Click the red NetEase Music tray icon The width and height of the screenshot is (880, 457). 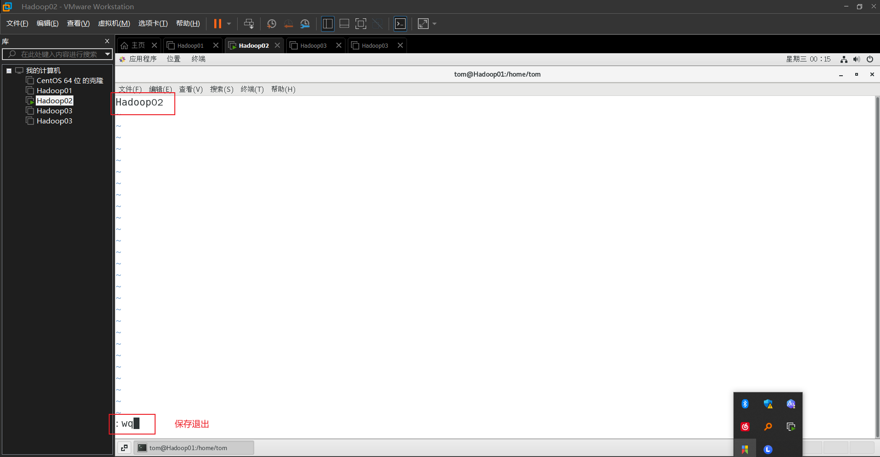pyautogui.click(x=745, y=427)
